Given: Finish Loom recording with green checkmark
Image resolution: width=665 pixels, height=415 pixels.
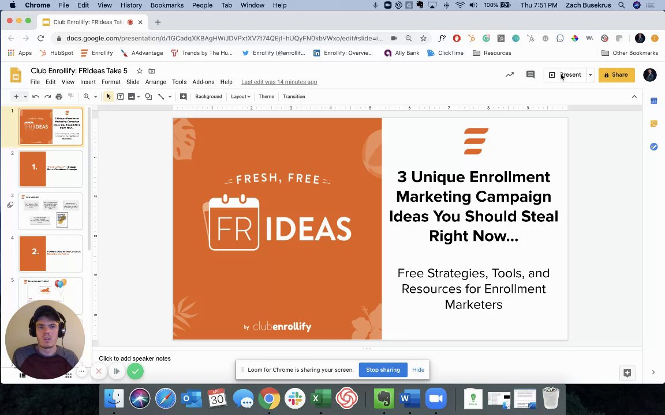Looking at the screenshot, I should coord(135,372).
